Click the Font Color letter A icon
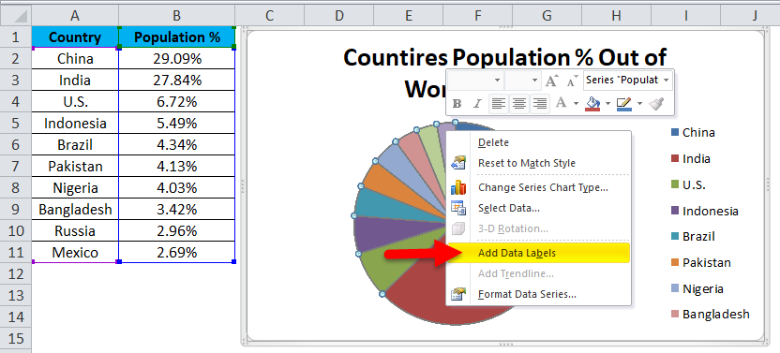Screen dimensions: 780x353 (562, 103)
